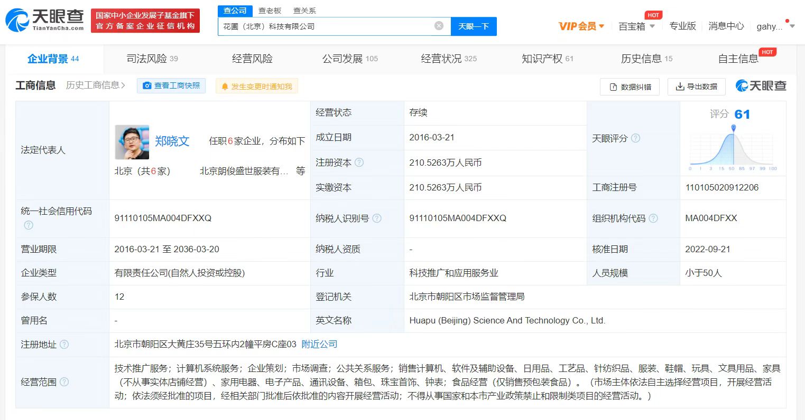Switch to the 经营风险 tab
The height and width of the screenshot is (420, 805).
[x=252, y=59]
